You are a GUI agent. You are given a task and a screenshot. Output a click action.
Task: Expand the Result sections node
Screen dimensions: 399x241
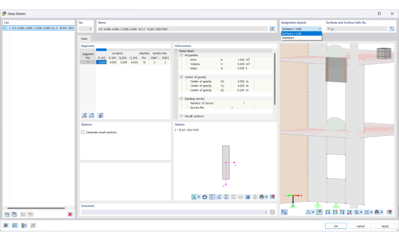coord(182,116)
